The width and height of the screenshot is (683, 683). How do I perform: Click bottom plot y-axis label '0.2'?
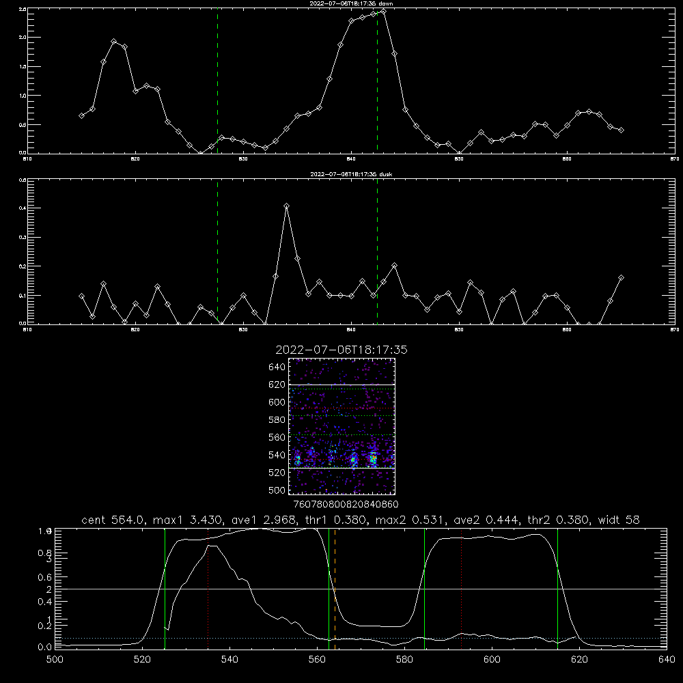pyautogui.click(x=45, y=626)
